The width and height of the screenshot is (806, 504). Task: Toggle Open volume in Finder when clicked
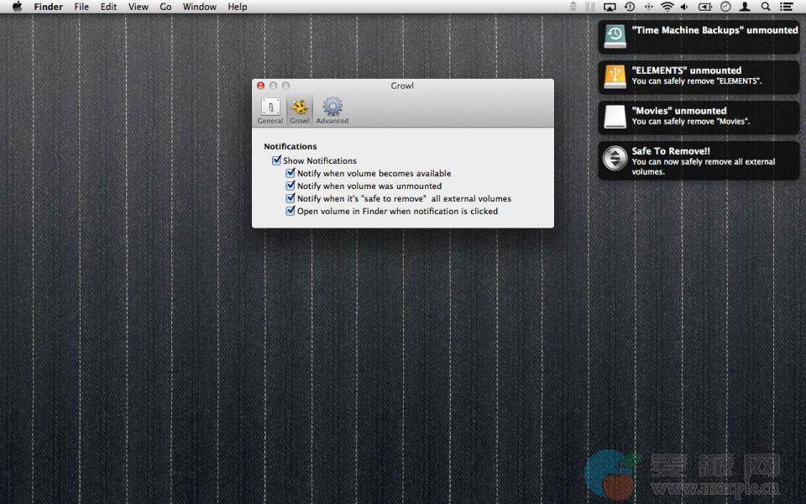click(x=290, y=211)
